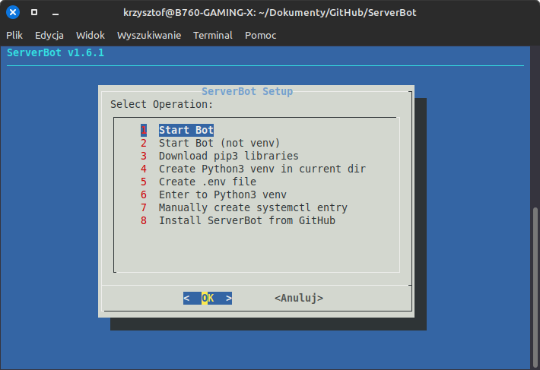
Task: Open the Pomoc menu
Action: coord(261,36)
